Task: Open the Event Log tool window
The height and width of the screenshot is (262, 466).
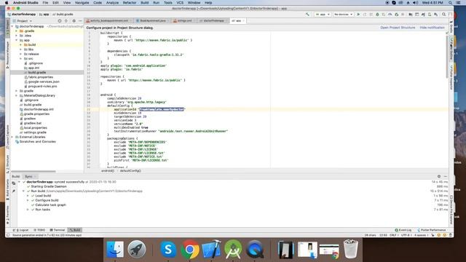Action: [x=403, y=230]
